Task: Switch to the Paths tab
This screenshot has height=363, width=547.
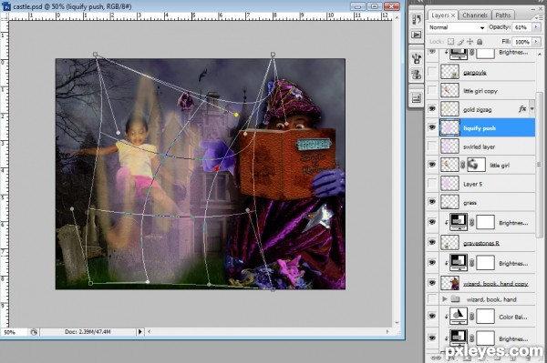Action: 502,15
